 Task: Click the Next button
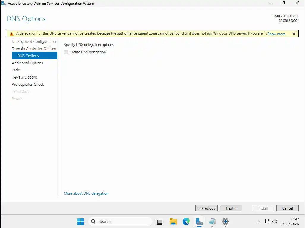pyautogui.click(x=231, y=208)
